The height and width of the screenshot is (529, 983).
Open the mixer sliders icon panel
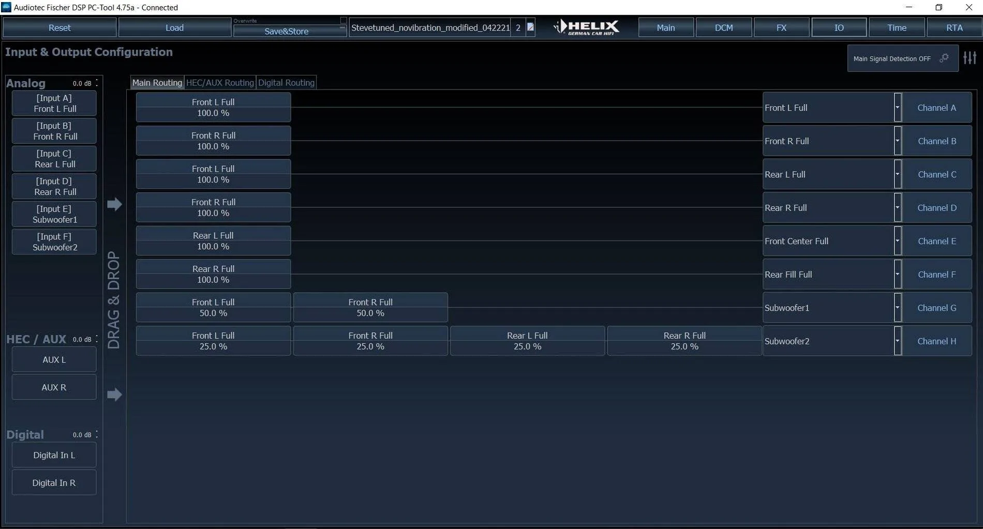(970, 58)
